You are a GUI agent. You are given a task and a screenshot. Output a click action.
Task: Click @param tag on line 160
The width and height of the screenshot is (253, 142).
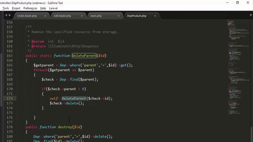(38, 41)
